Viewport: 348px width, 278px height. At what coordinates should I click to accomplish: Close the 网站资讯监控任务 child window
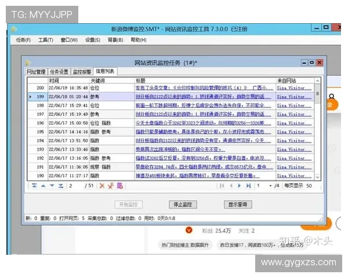tap(320, 63)
